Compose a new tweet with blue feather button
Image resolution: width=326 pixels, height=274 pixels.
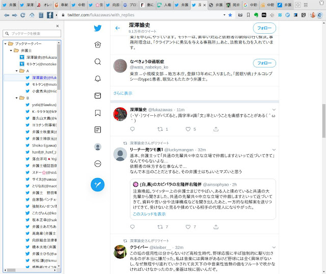pos(97,185)
